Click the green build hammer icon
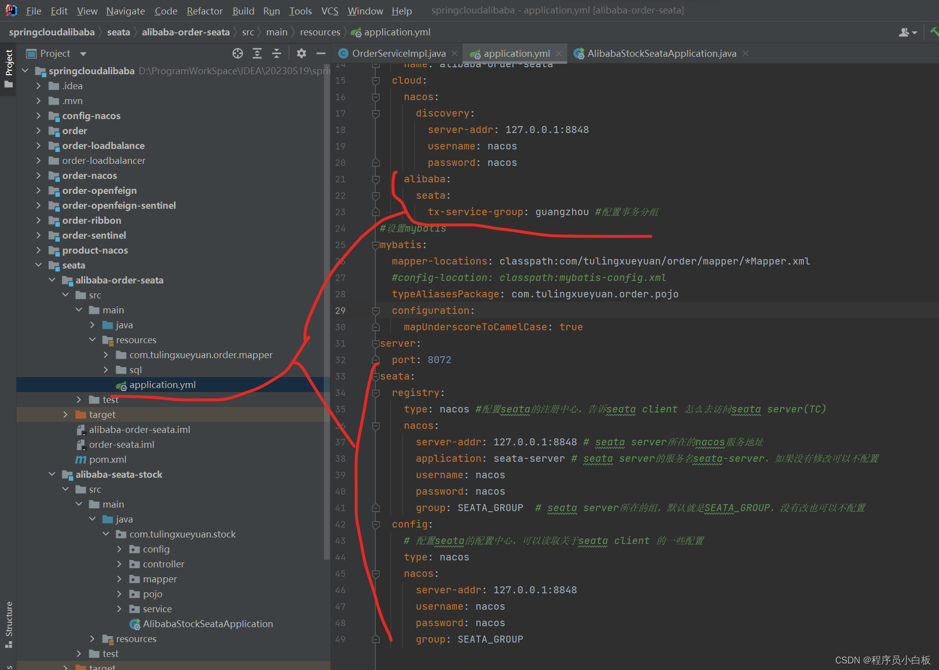Screen dimensions: 939x670 (x=934, y=32)
